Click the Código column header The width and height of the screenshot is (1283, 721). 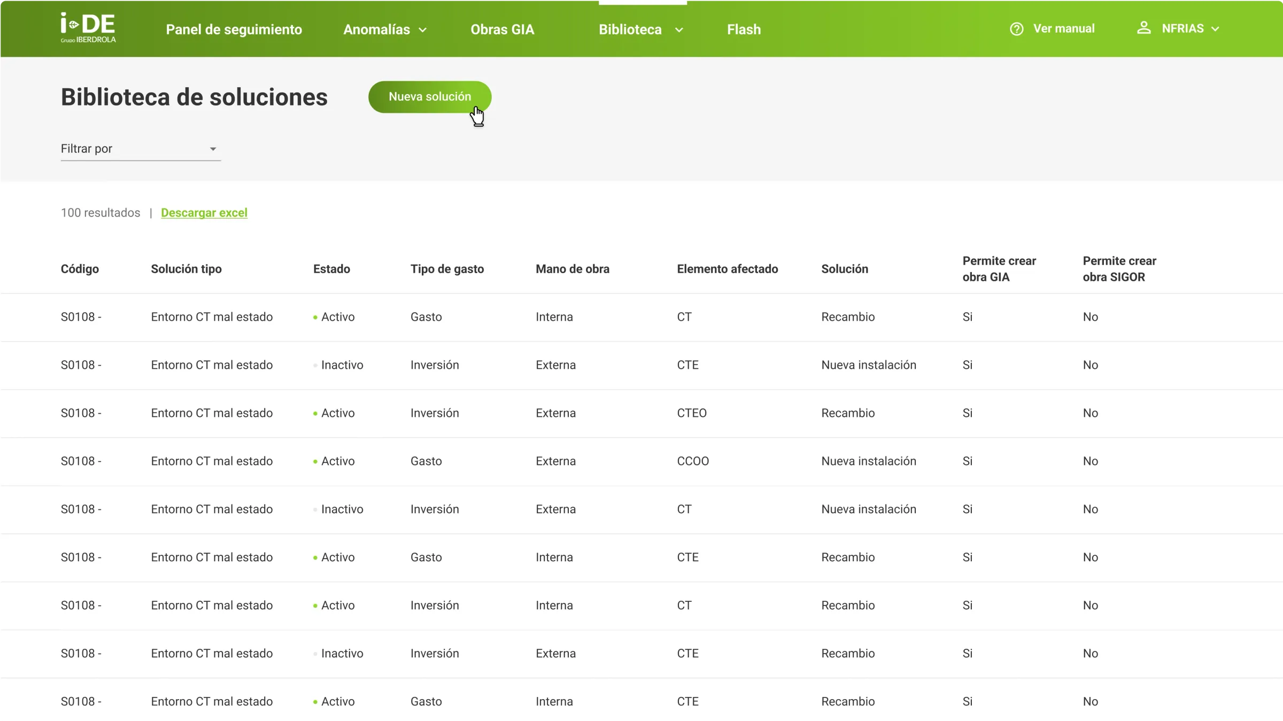click(x=80, y=269)
